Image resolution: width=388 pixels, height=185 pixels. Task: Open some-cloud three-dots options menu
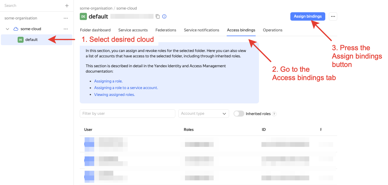66,29
